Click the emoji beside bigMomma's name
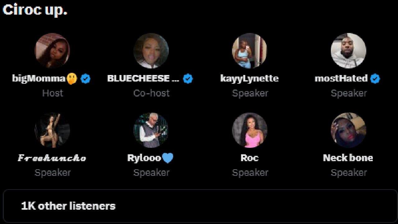The image size is (398, 224). coord(72,79)
